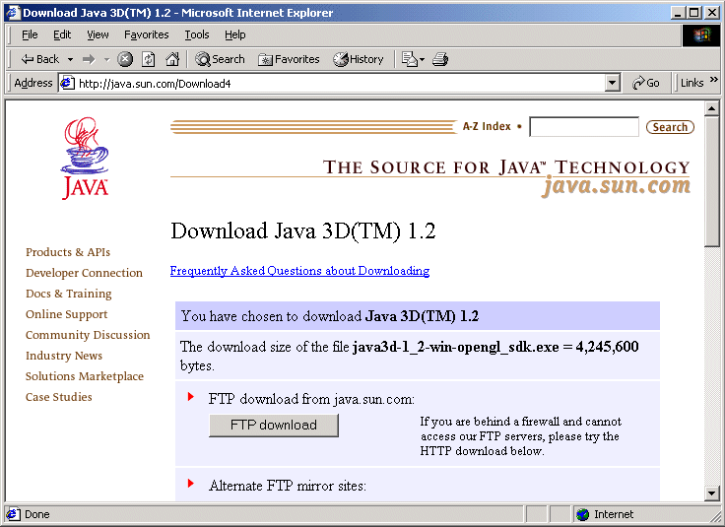Open the File menu
The image size is (725, 527).
click(30, 34)
